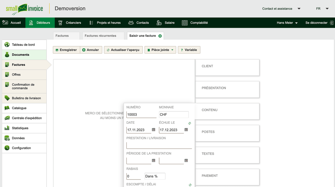Click the Contacts icon in the navigation
The width and height of the screenshot is (335, 187).
[x=131, y=23]
